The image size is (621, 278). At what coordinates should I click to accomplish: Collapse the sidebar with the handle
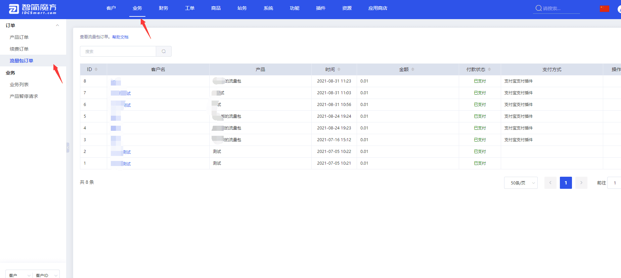pyautogui.click(x=68, y=148)
